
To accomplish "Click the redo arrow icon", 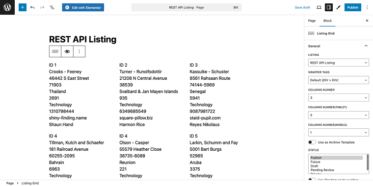I will coord(42,7).
